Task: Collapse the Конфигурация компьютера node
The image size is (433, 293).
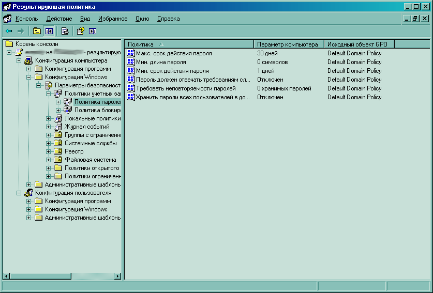Action: point(19,60)
